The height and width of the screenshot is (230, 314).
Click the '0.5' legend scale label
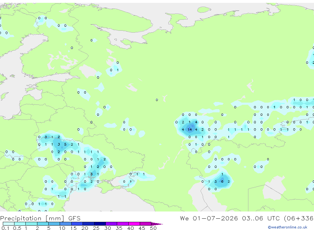[17, 228]
